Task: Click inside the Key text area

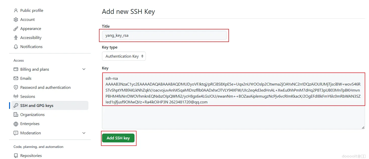Action: (x=233, y=116)
